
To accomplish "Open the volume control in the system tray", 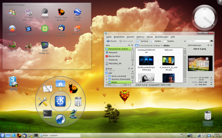I will pos(195,135).
